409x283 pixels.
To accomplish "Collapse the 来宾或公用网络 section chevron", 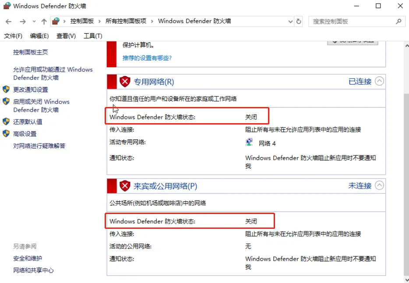I will (379, 186).
